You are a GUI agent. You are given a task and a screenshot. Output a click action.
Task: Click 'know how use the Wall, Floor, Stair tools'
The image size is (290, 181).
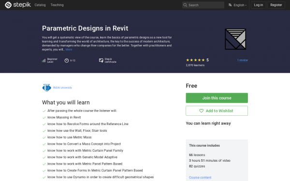click(77, 131)
